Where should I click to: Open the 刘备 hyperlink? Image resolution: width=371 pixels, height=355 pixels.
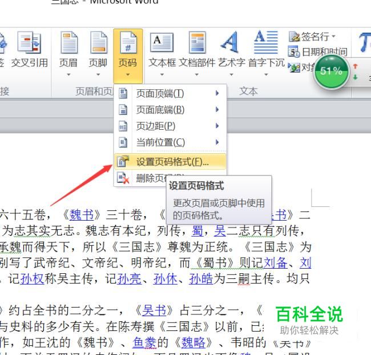[275, 263]
